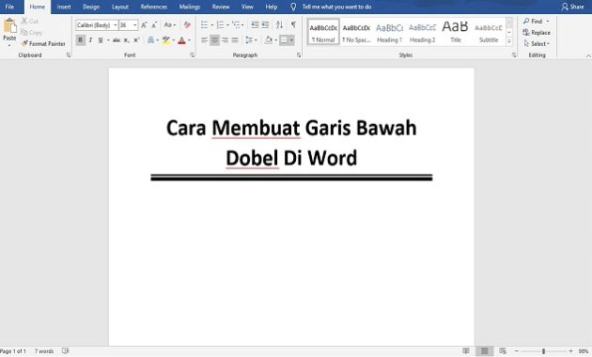Adjust the zoom slider handle
This screenshot has height=357, width=592.
[x=543, y=351]
